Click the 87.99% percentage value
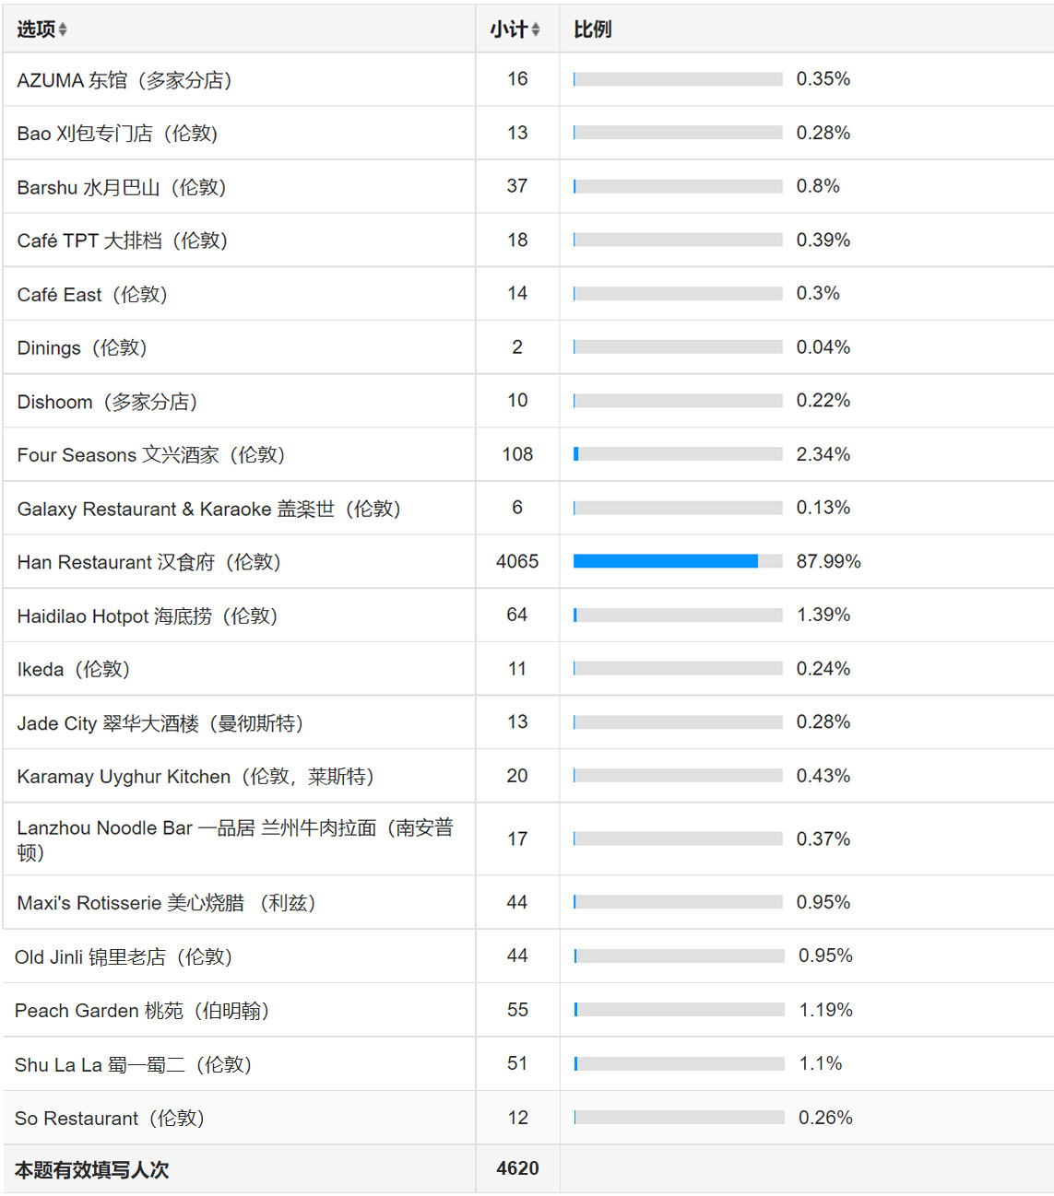Image resolution: width=1054 pixels, height=1196 pixels. pos(828,561)
